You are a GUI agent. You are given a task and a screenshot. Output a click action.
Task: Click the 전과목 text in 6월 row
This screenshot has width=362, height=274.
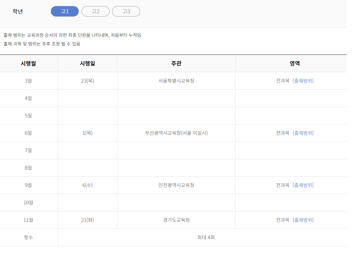tap(283, 133)
